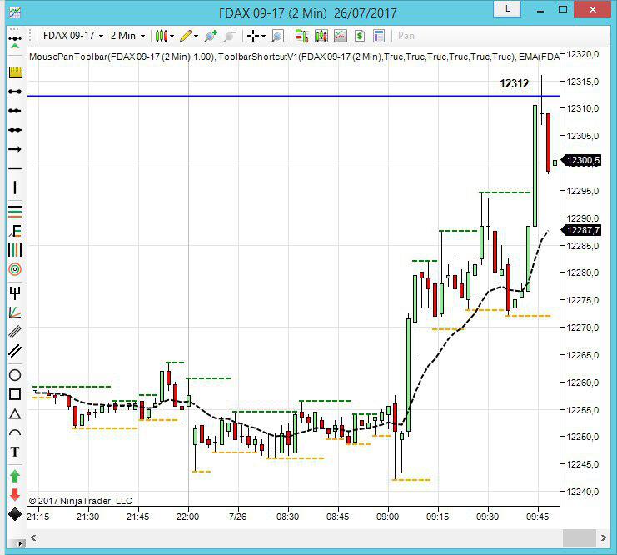Select the Arc drawing tool
Screen dimensions: 617x555
(x=15, y=432)
